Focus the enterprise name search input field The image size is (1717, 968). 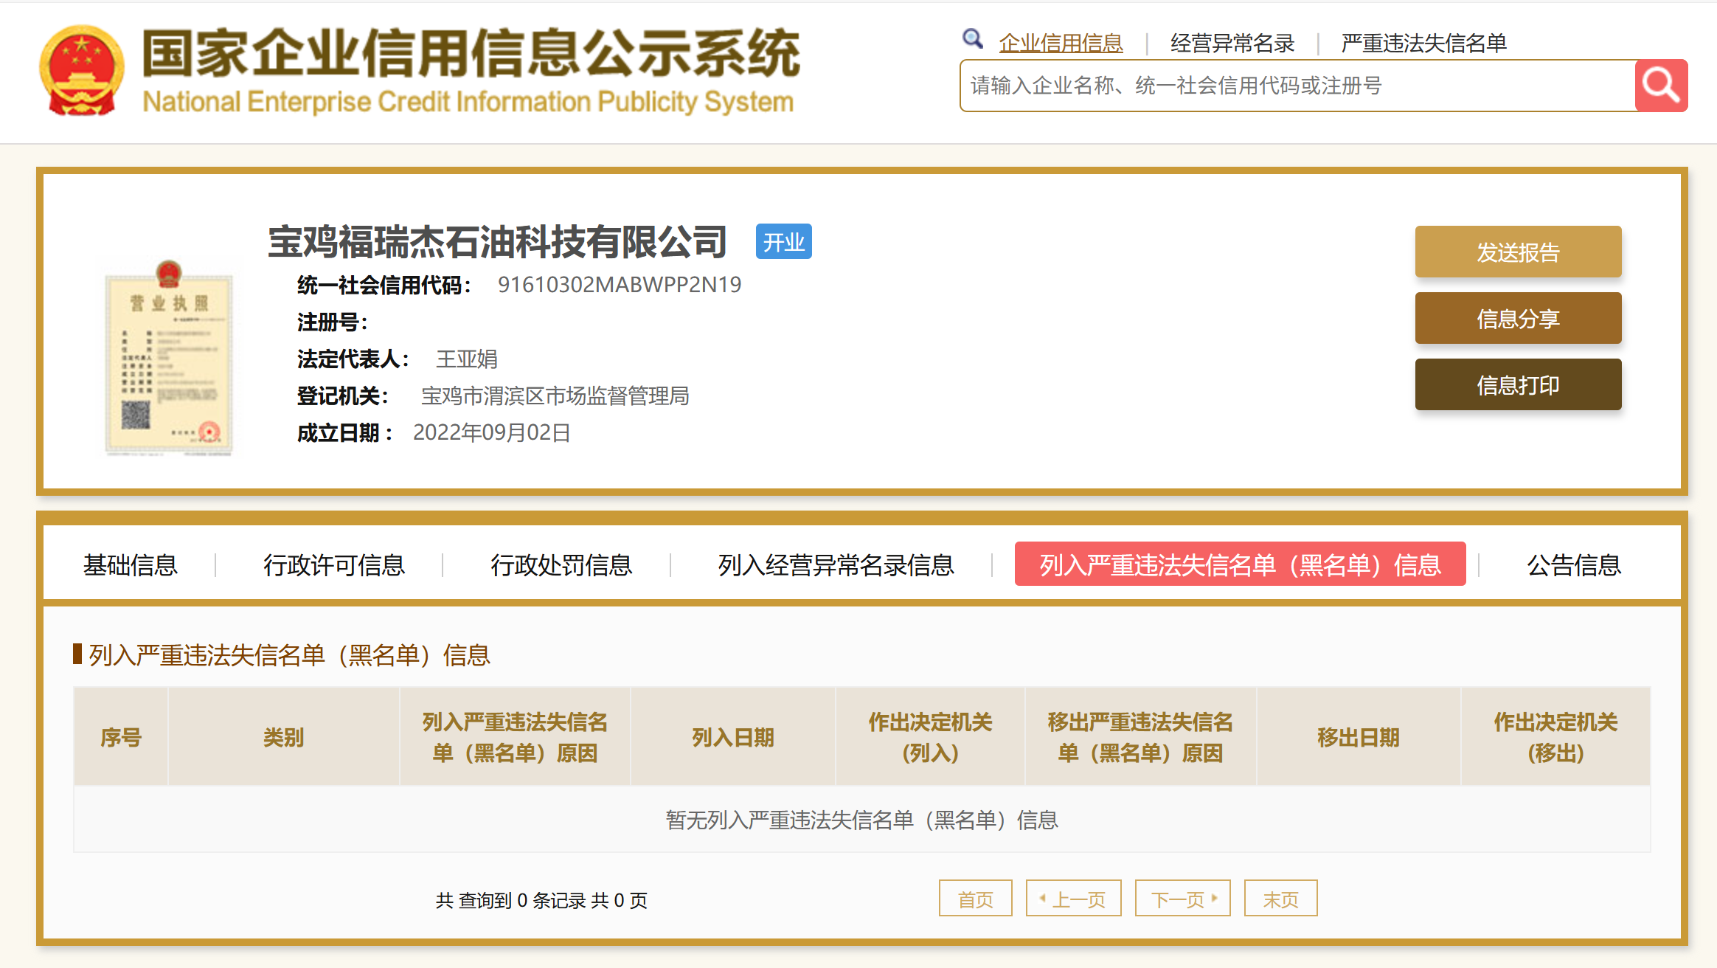coord(1297,86)
